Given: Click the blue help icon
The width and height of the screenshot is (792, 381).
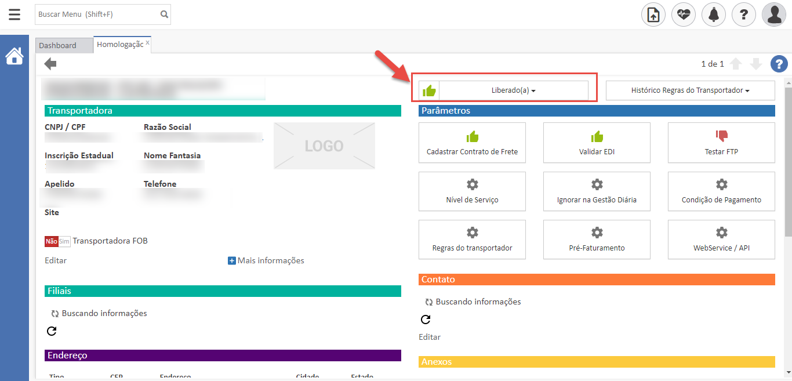Looking at the screenshot, I should tap(779, 64).
